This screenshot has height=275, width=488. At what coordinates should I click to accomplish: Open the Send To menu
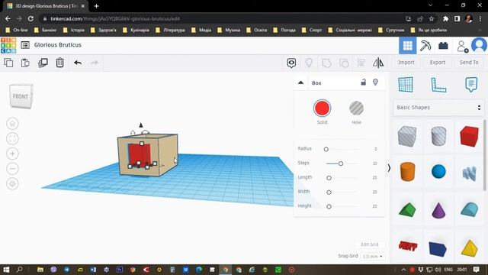(x=469, y=63)
